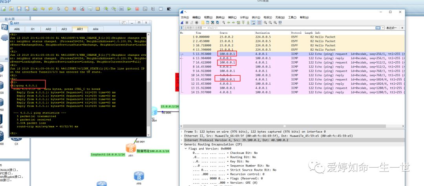Collapse the Generic Routing Encapsulation row
Screen dimensions: 424x186
click(181, 144)
